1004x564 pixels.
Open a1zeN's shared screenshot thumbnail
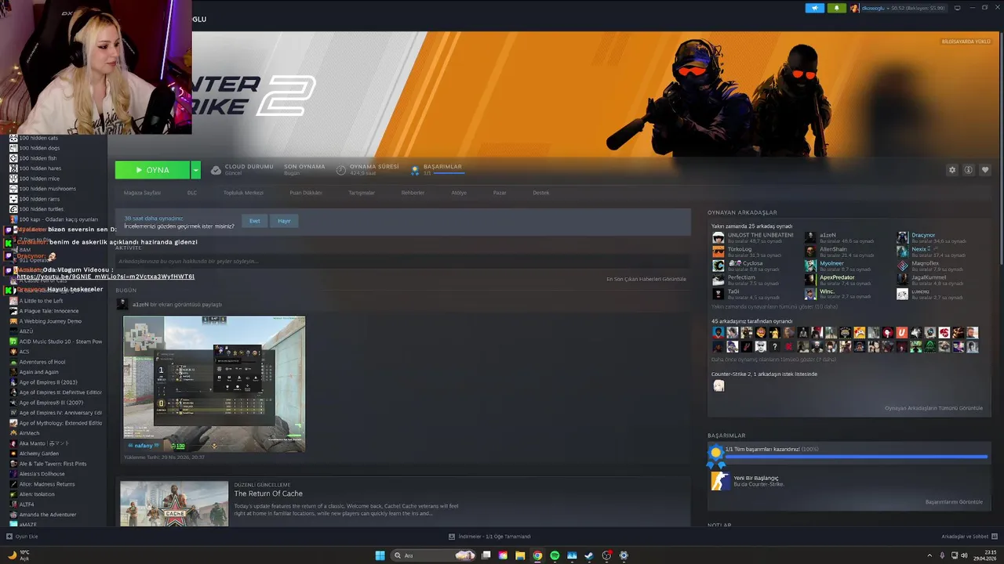pos(214,384)
